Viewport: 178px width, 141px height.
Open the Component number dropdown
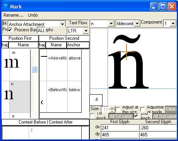point(173,24)
